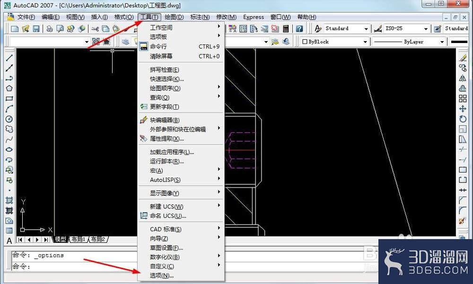
Task: Switch to the 模型 tab
Action: (61, 240)
